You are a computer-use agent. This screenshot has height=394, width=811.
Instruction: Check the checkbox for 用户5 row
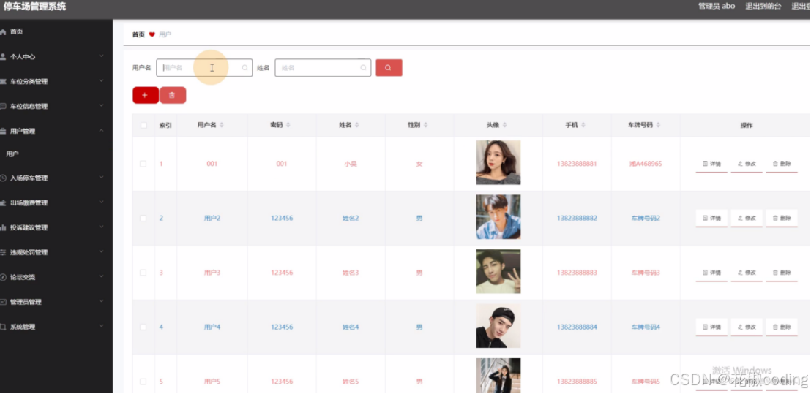point(143,382)
